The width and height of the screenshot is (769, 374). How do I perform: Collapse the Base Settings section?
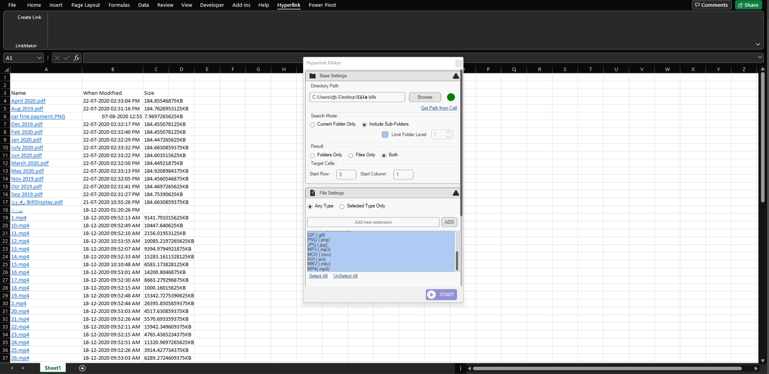pos(455,76)
